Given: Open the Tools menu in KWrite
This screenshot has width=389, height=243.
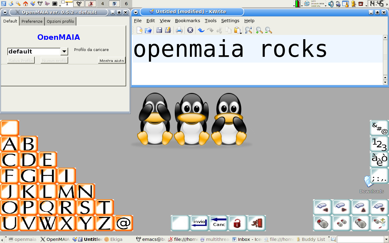Looking at the screenshot, I should pyautogui.click(x=211, y=21).
